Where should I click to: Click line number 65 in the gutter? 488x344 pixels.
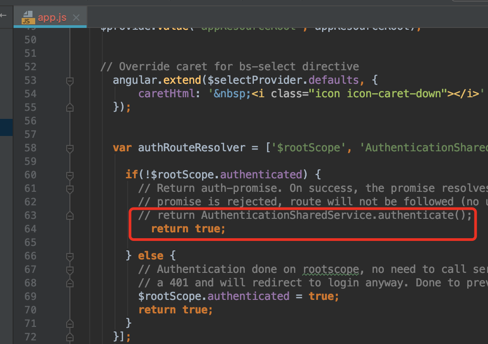coord(31,242)
